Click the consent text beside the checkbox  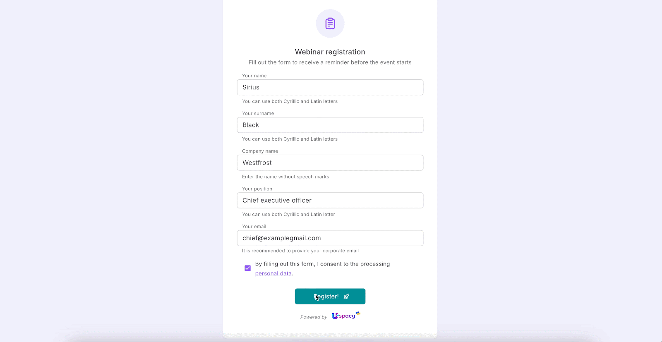pyautogui.click(x=322, y=264)
